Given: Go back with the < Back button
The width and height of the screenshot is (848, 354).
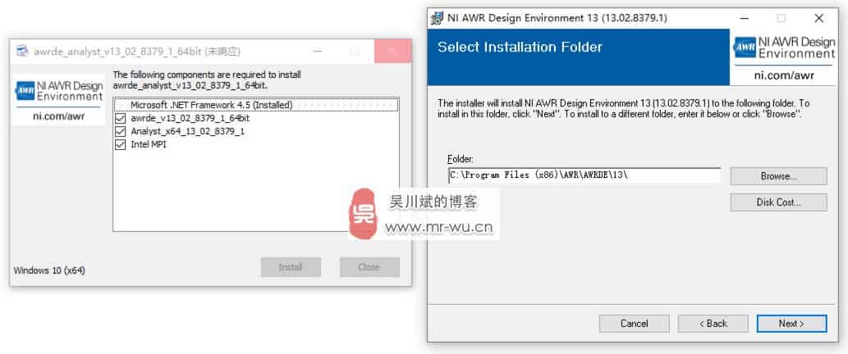Looking at the screenshot, I should [x=713, y=324].
